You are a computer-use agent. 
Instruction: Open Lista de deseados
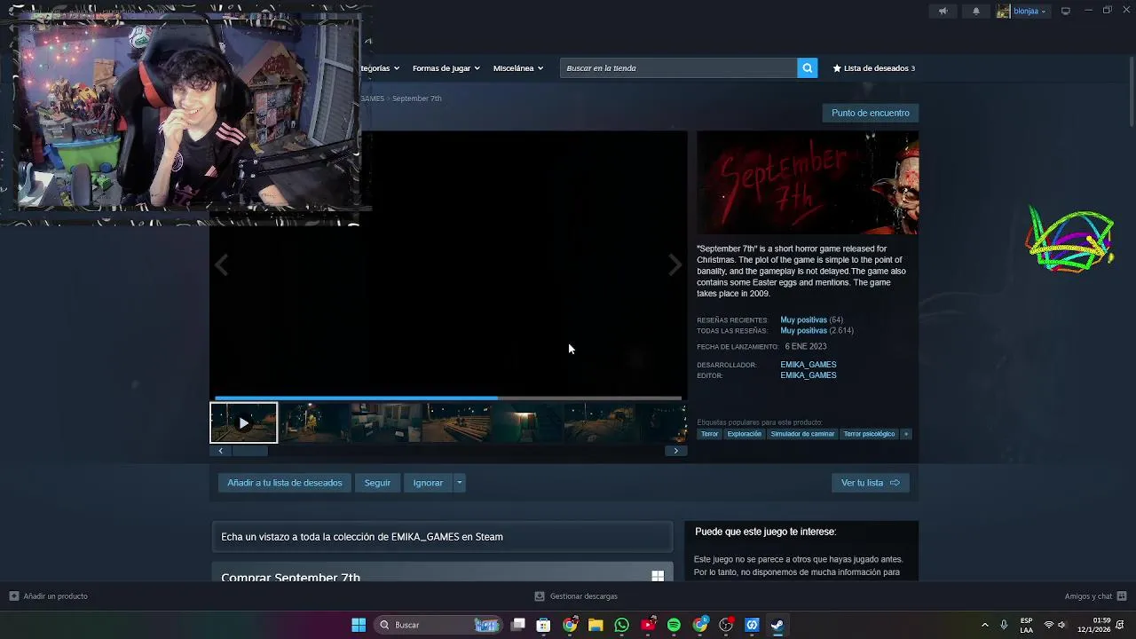pyautogui.click(x=873, y=68)
